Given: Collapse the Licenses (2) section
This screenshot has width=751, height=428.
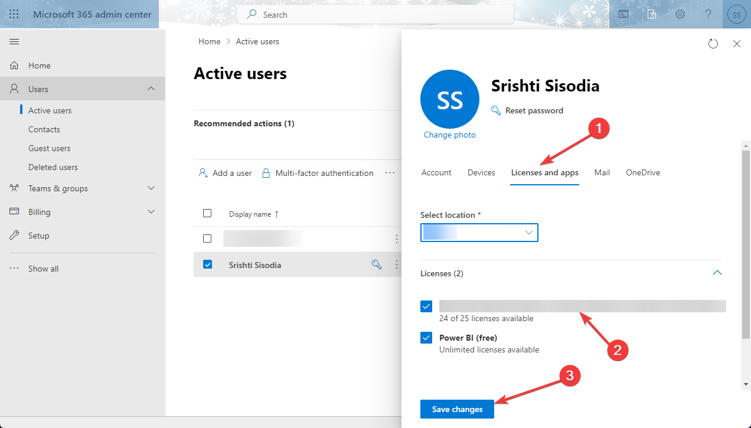Looking at the screenshot, I should pyautogui.click(x=717, y=273).
